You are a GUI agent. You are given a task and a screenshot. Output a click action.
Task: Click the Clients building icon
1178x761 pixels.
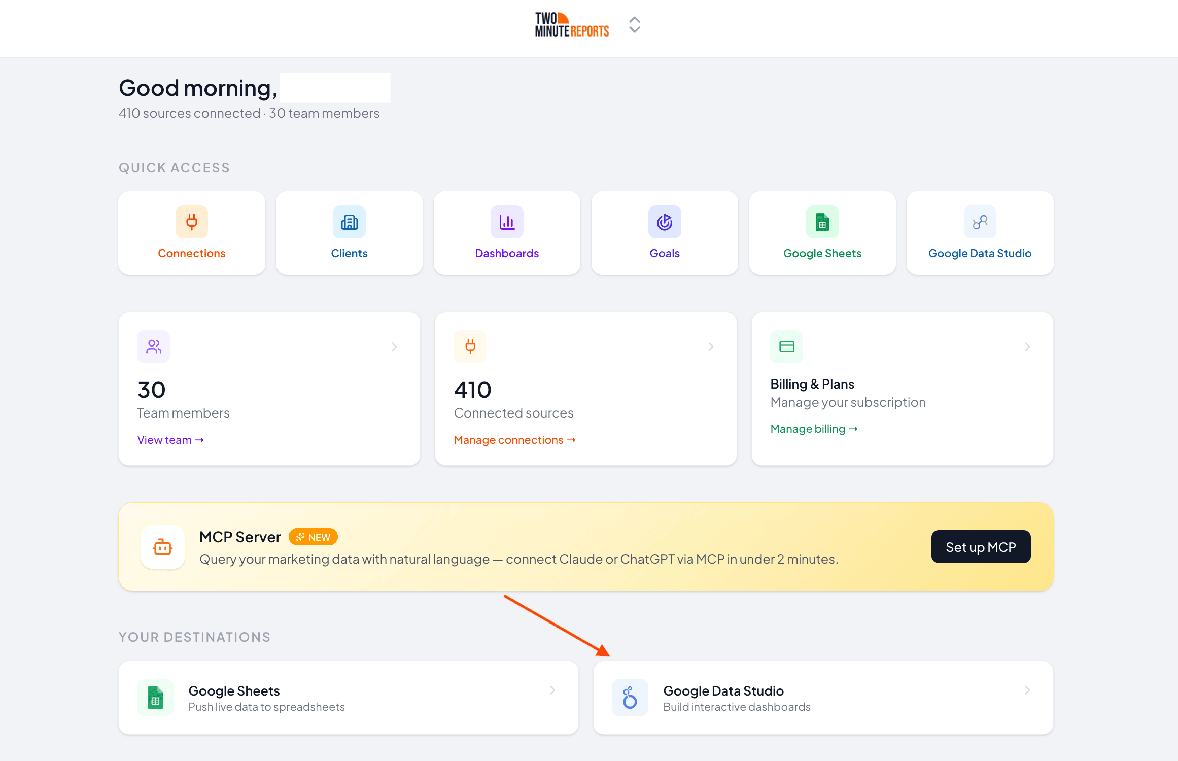(349, 222)
